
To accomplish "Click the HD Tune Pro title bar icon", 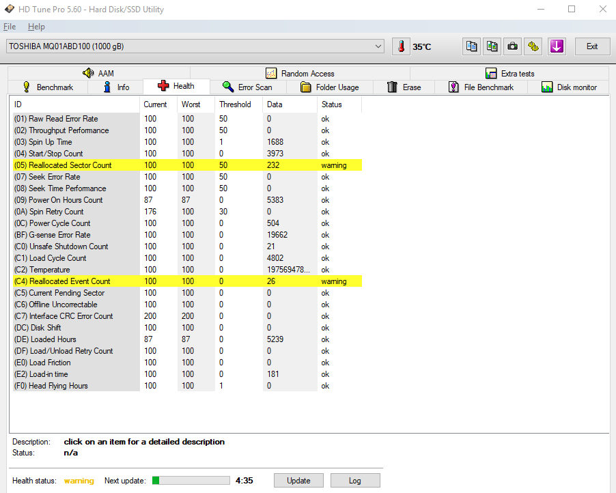I will (x=10, y=9).
